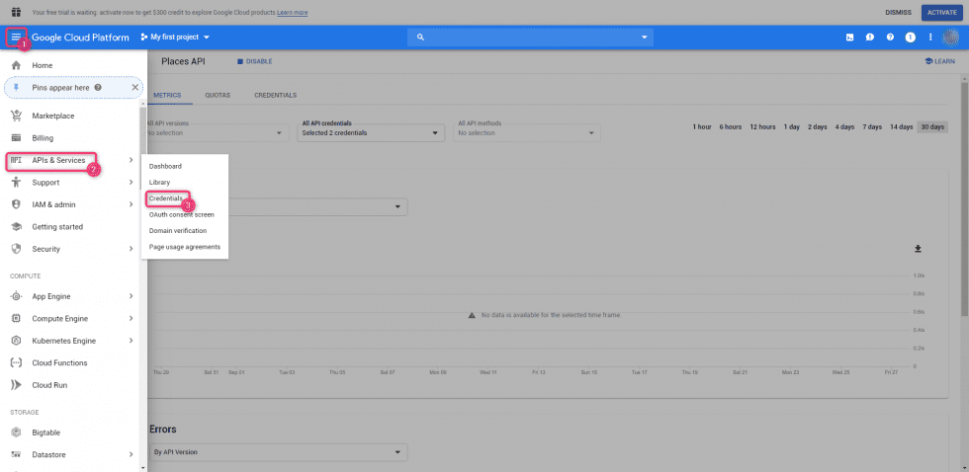969x472 pixels.
Task: Click the Home icon in sidebar
Action: click(x=17, y=65)
